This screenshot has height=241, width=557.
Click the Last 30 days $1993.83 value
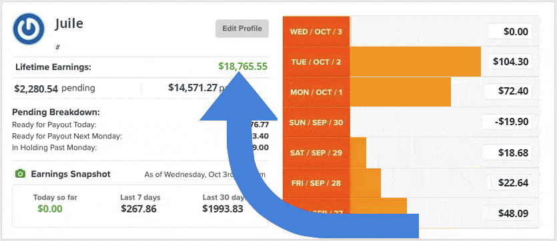click(x=223, y=209)
